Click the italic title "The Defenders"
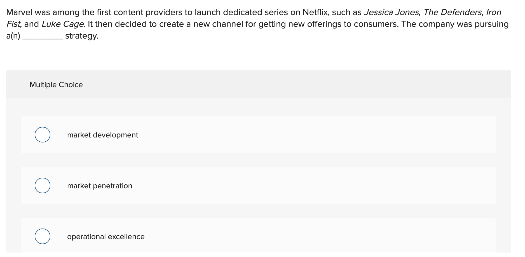Screen dimensions: 525x257 [452, 12]
